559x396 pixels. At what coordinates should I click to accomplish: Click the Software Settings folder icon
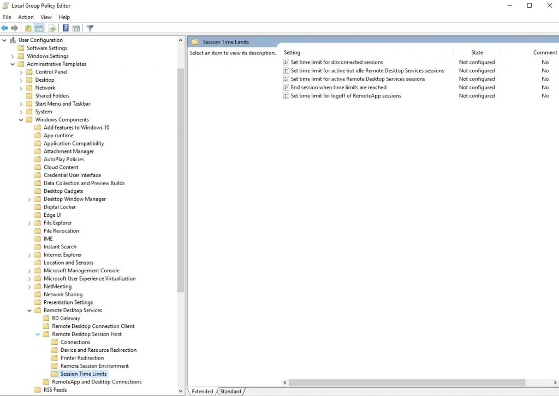[21, 48]
